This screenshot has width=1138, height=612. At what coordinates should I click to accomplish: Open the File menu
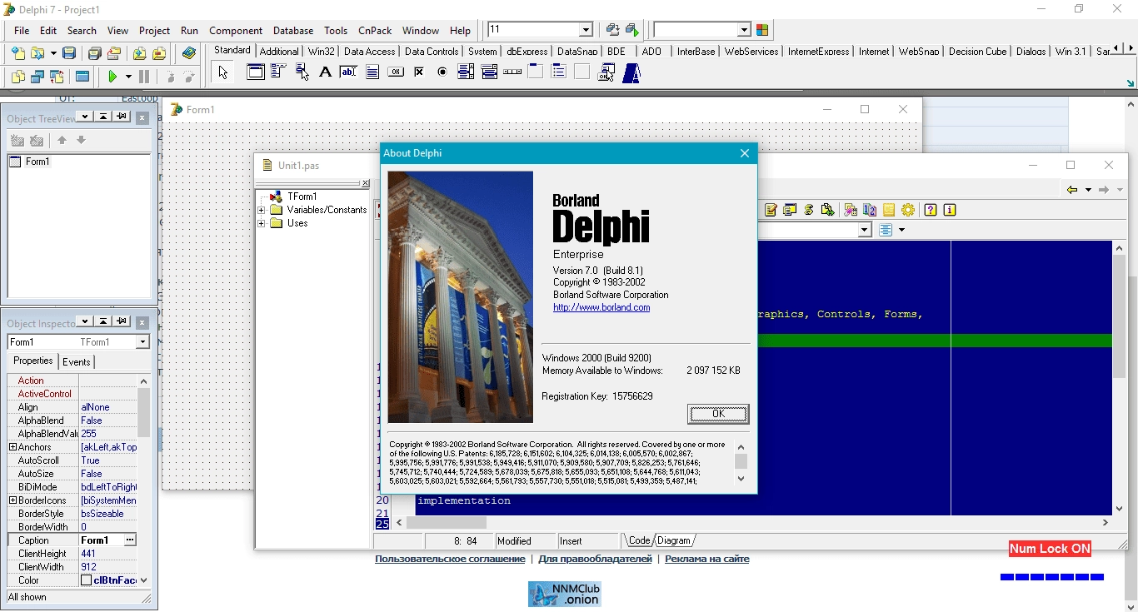pyautogui.click(x=22, y=30)
